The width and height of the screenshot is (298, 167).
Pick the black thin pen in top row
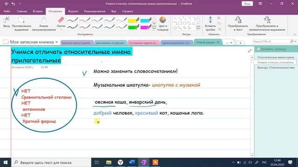click(x=73, y=19)
